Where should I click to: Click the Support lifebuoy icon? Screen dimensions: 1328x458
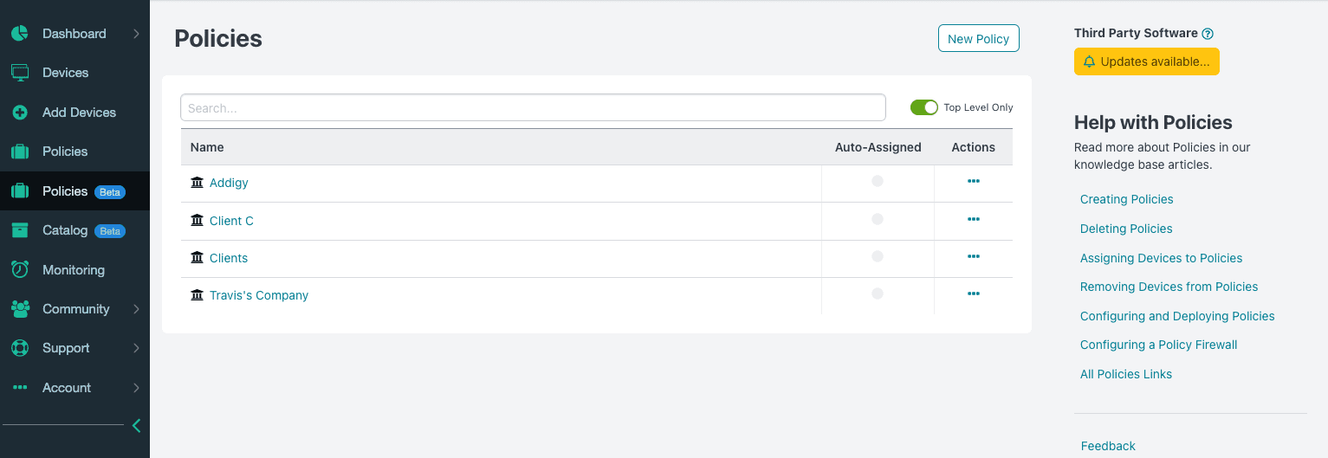[20, 348]
